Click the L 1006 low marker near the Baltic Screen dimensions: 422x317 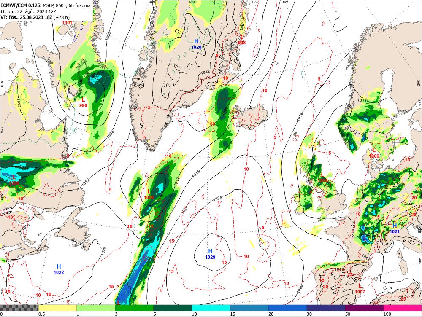[374, 153]
